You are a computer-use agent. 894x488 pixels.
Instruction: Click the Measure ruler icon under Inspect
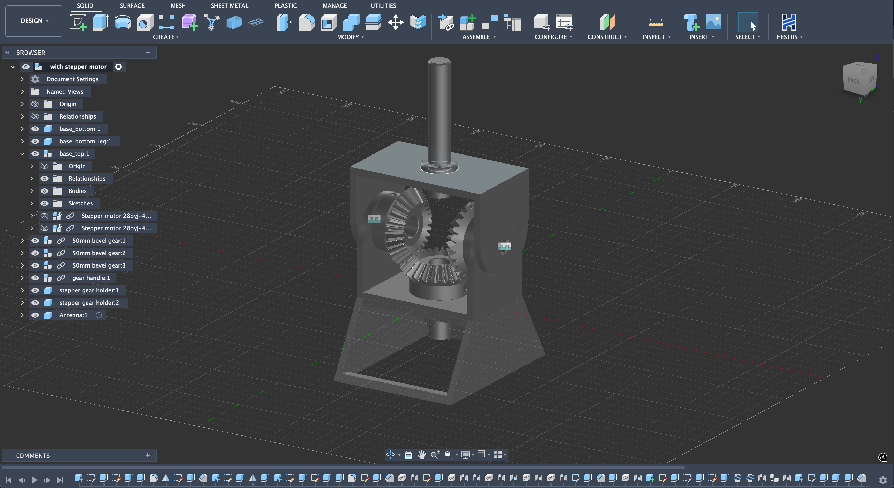click(655, 22)
